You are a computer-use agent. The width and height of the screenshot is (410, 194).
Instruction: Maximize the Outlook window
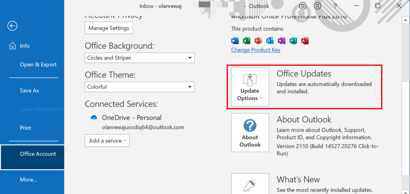click(x=378, y=6)
